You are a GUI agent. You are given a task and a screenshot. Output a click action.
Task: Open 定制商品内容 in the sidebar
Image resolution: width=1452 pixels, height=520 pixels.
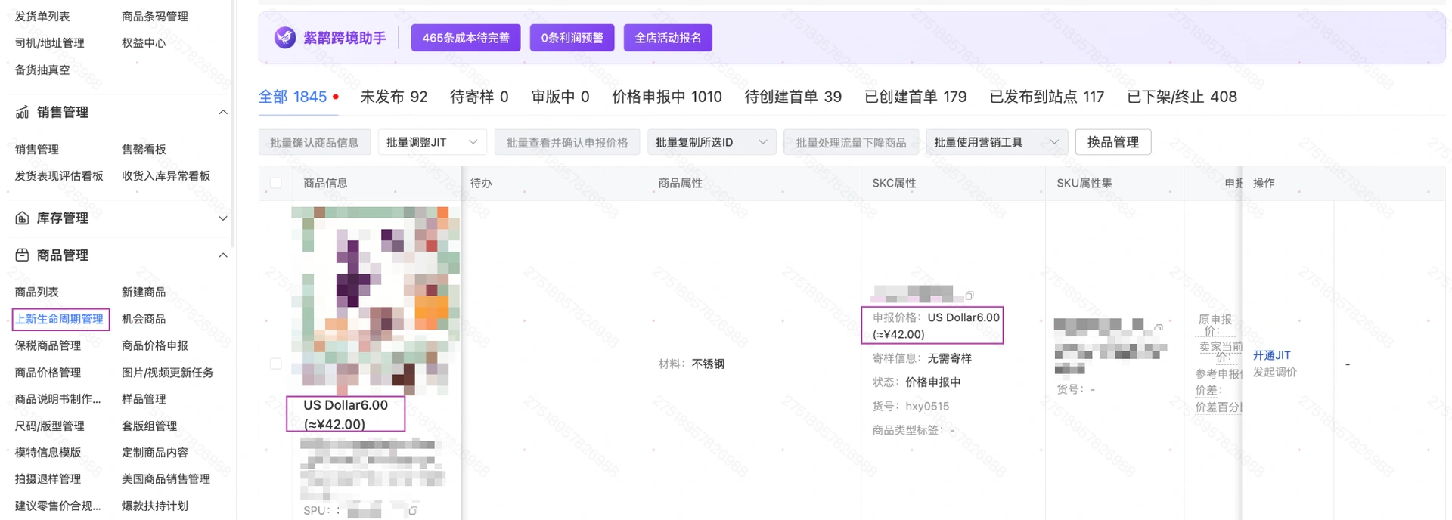coord(155,453)
